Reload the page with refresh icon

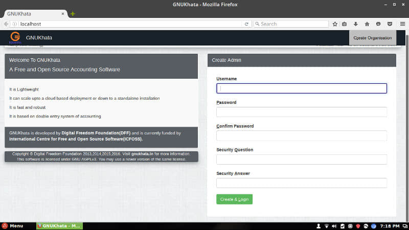[246, 24]
